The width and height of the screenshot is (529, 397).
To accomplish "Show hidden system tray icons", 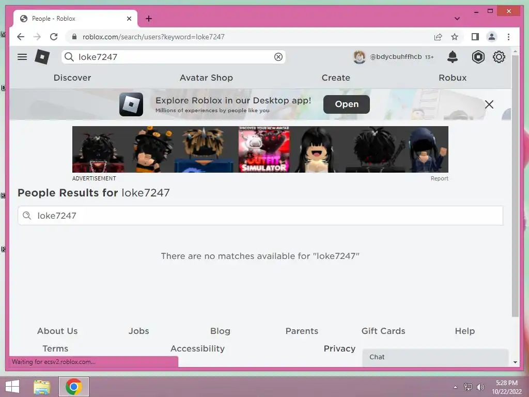I will [456, 387].
